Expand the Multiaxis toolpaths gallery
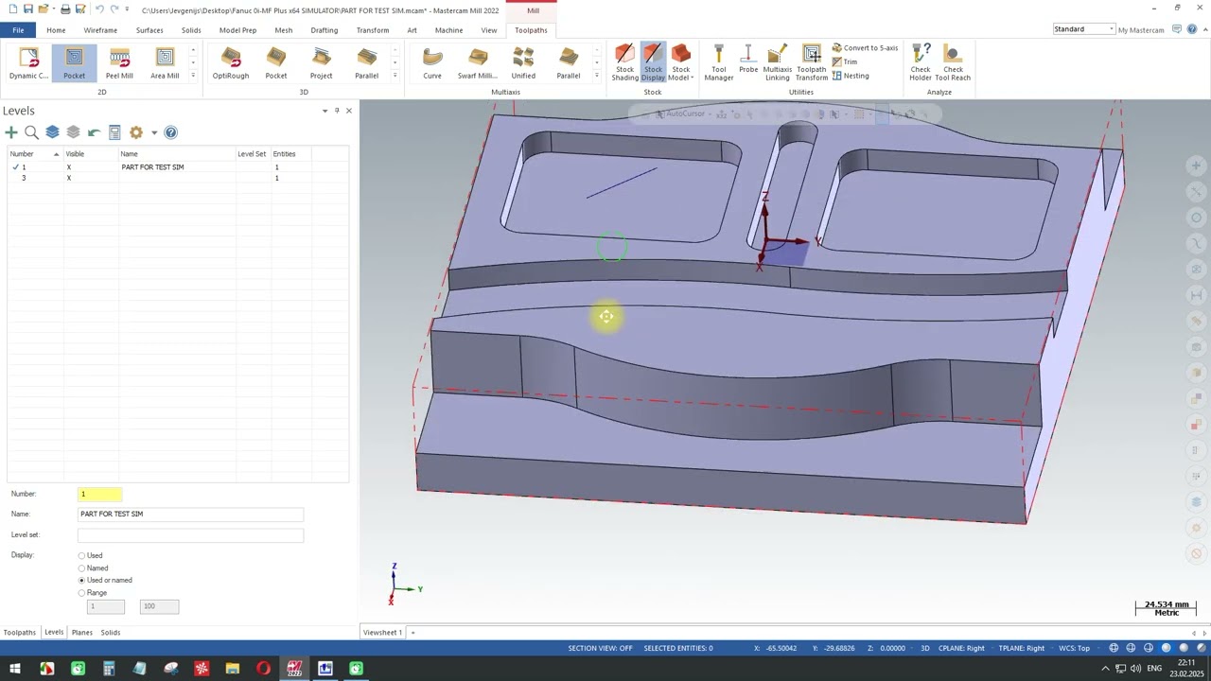Image resolution: width=1211 pixels, height=681 pixels. [597, 76]
